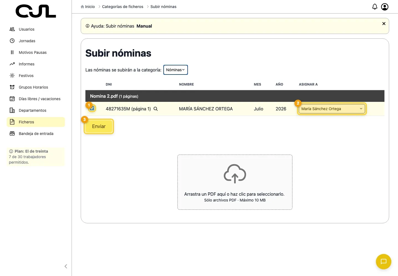Click the cloud upload icon
This screenshot has width=398, height=276.
click(x=235, y=174)
